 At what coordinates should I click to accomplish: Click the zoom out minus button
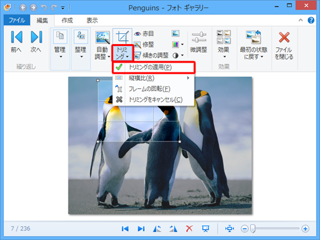point(244,229)
